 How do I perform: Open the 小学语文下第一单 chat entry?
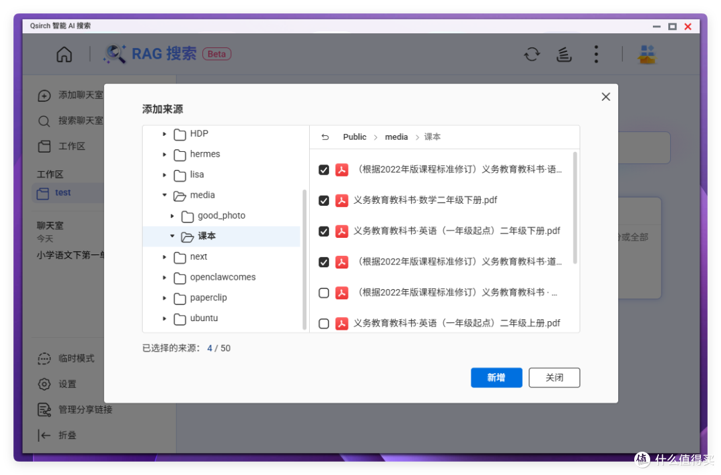[71, 255]
